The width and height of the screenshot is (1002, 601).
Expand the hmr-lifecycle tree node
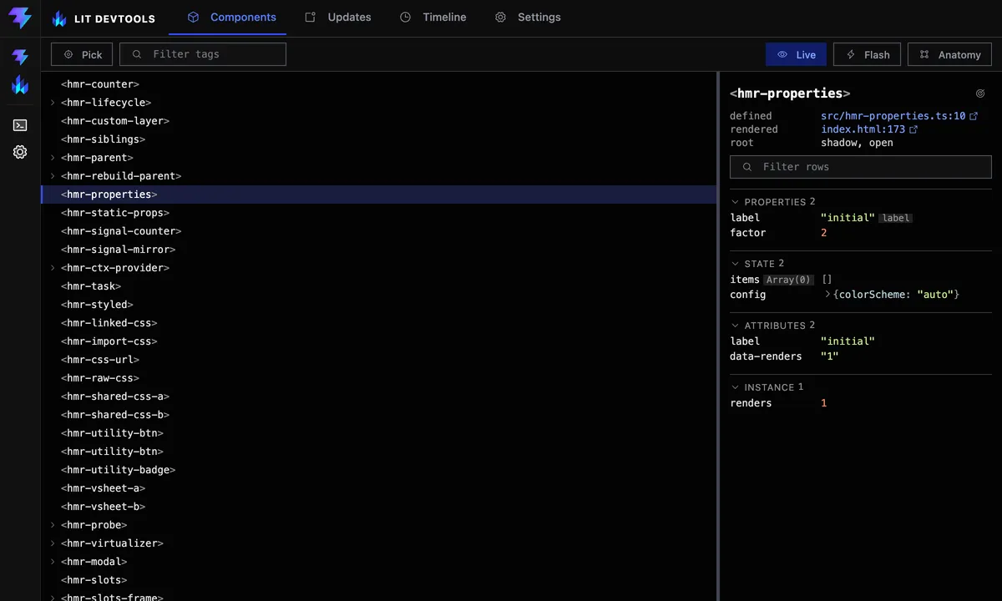pyautogui.click(x=53, y=103)
